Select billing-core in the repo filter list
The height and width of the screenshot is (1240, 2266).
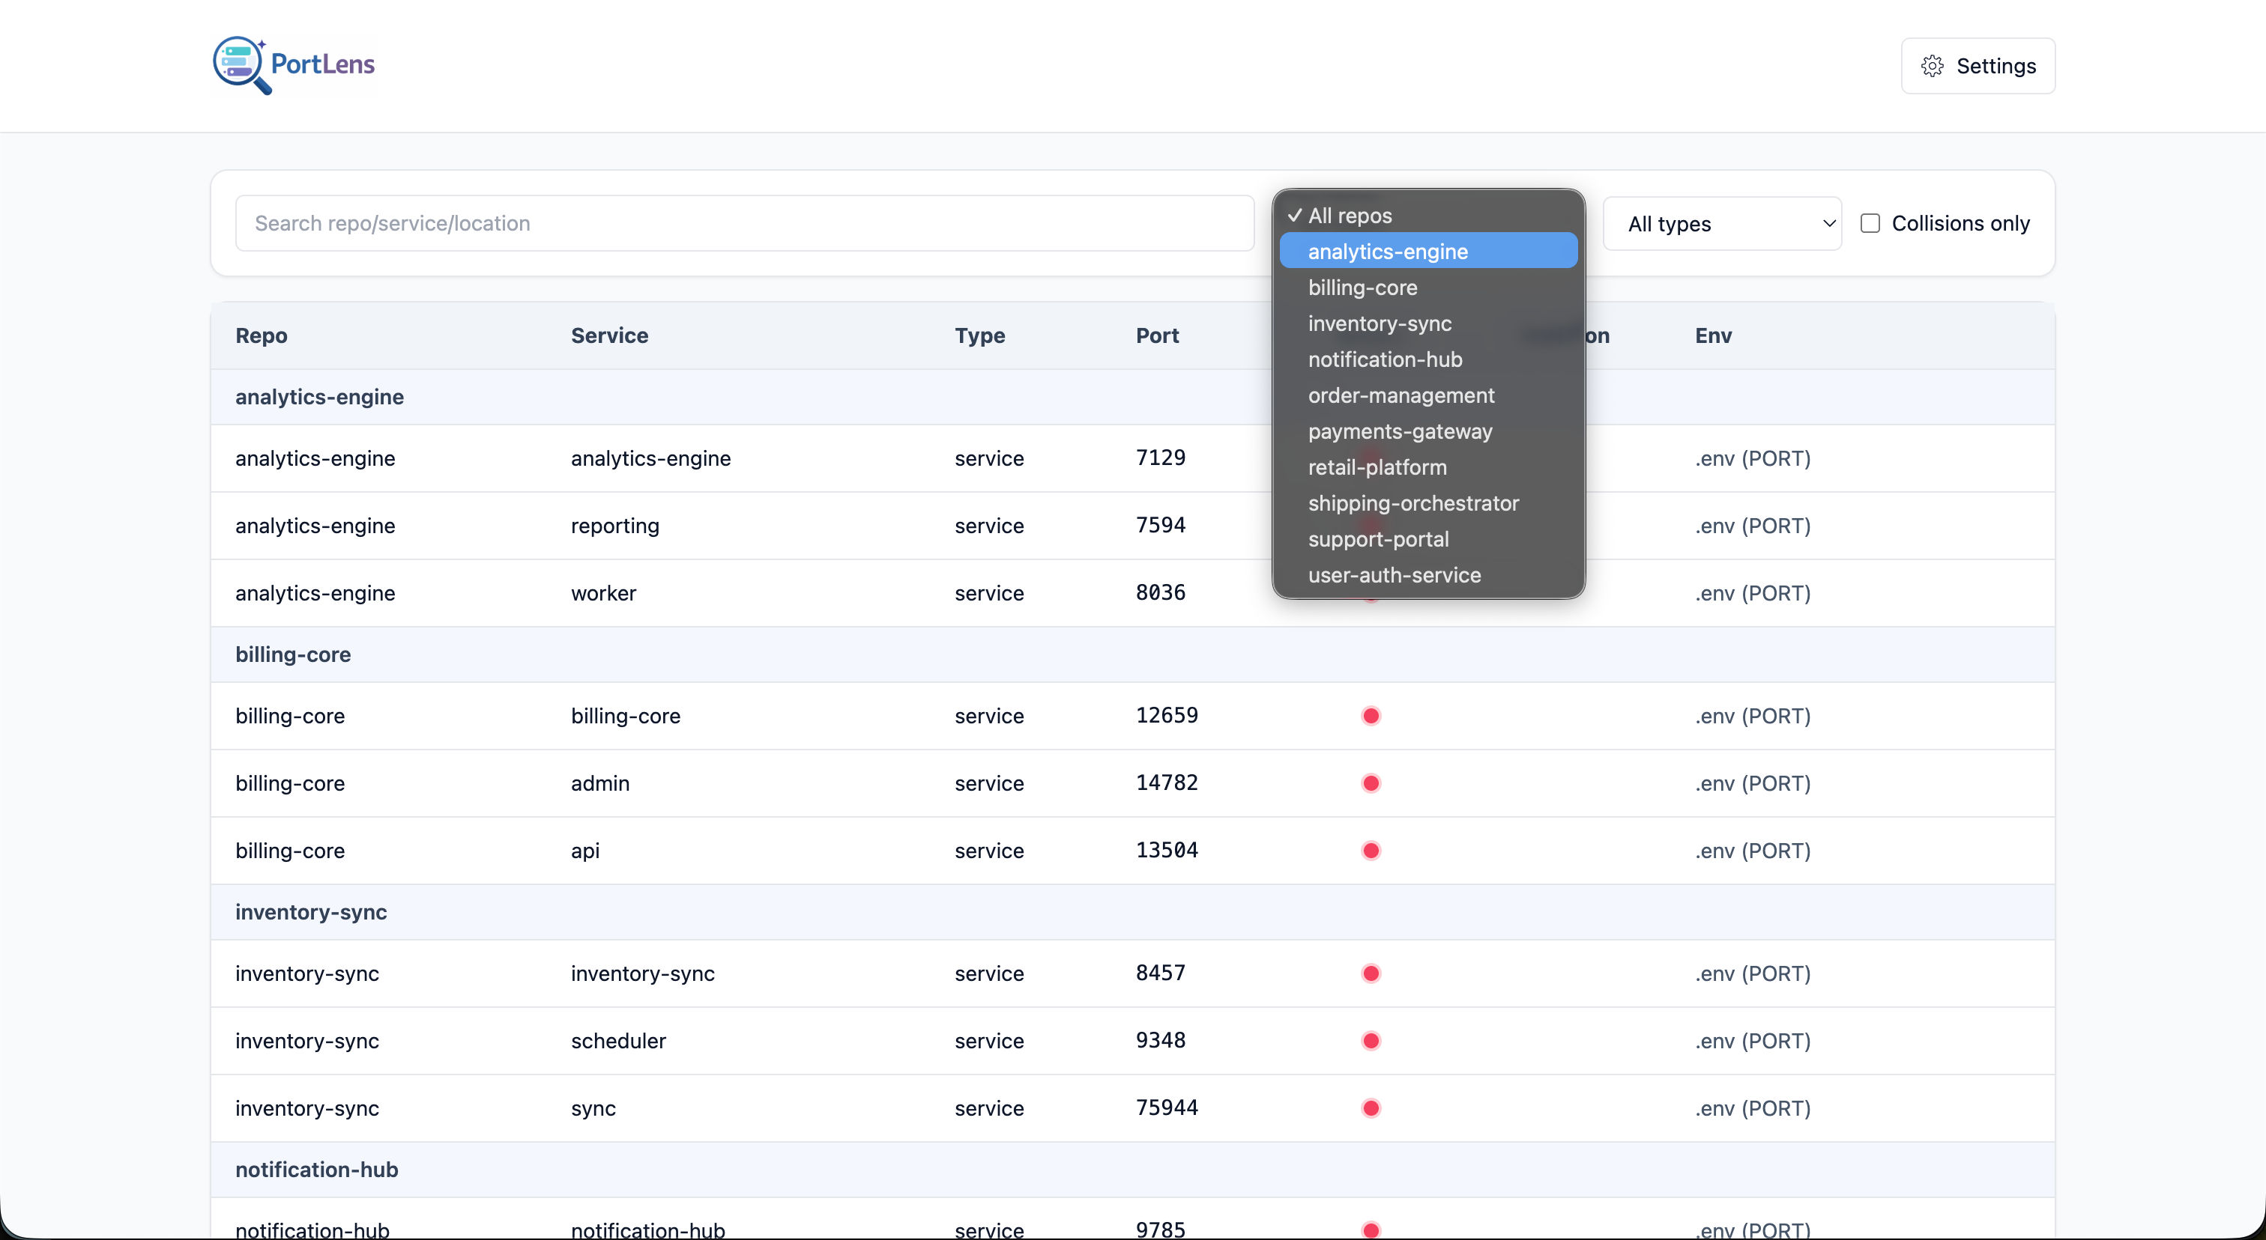pos(1362,288)
